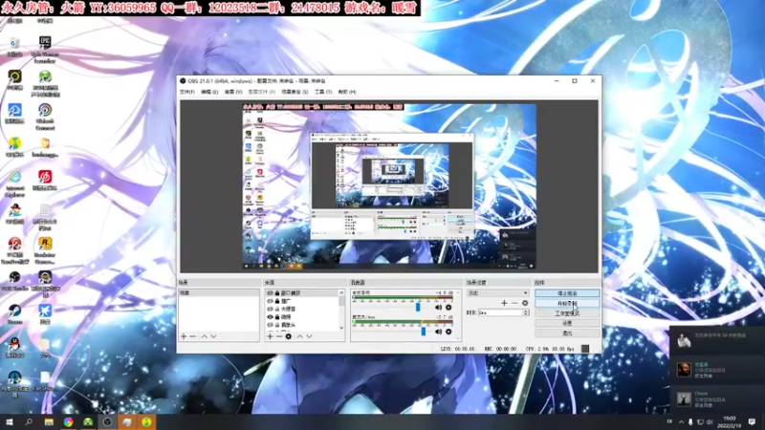Open 场景集合(S) menu in OBS
The image size is (765, 430).
pyautogui.click(x=295, y=92)
